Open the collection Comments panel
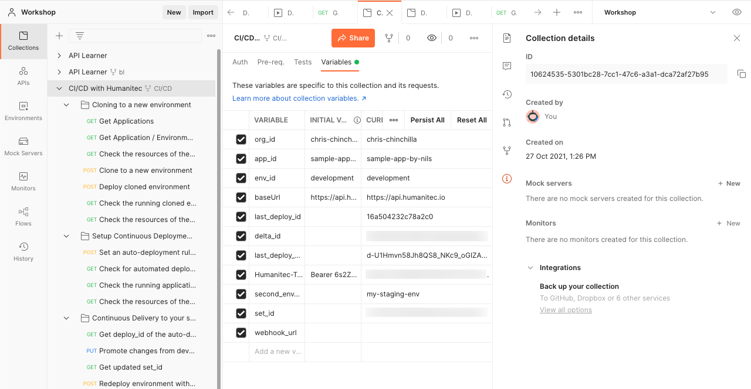Viewport: 751px width, 389px height. [x=506, y=66]
